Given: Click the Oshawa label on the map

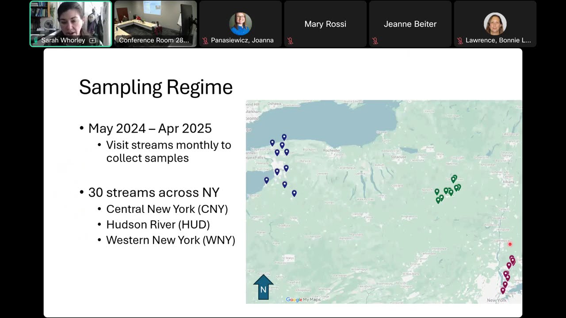Looking at the screenshot, I should [274, 104].
